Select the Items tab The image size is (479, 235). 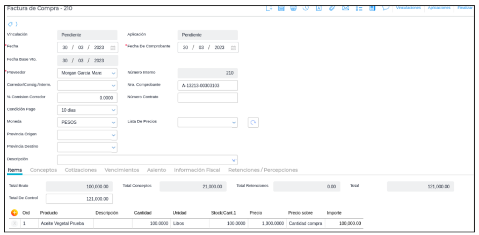tap(14, 170)
